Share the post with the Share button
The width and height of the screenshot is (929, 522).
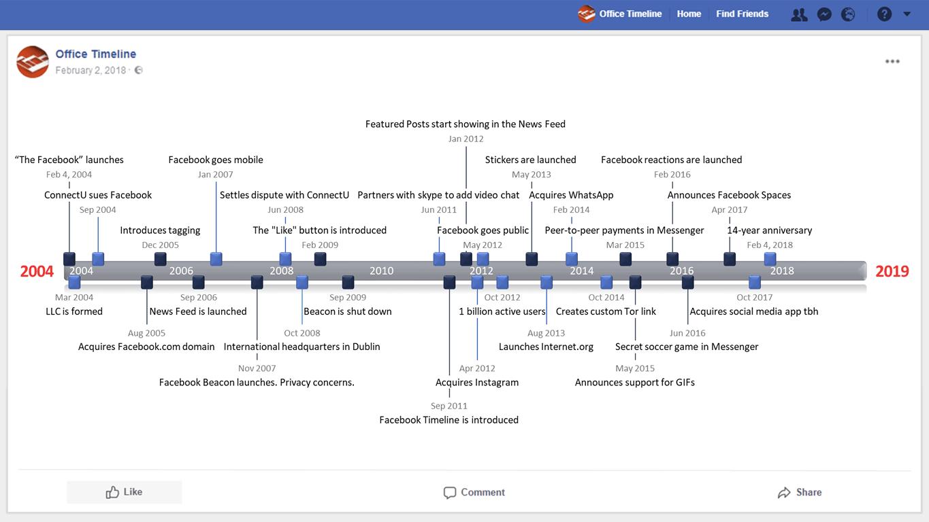coord(799,492)
